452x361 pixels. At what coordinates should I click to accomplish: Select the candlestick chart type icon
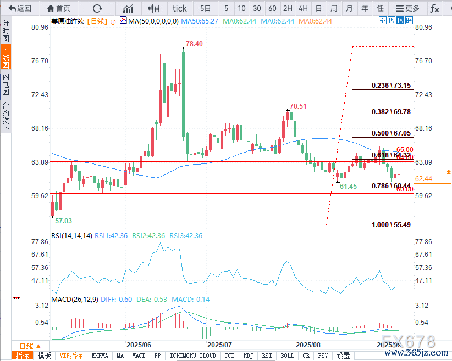[154, 8]
